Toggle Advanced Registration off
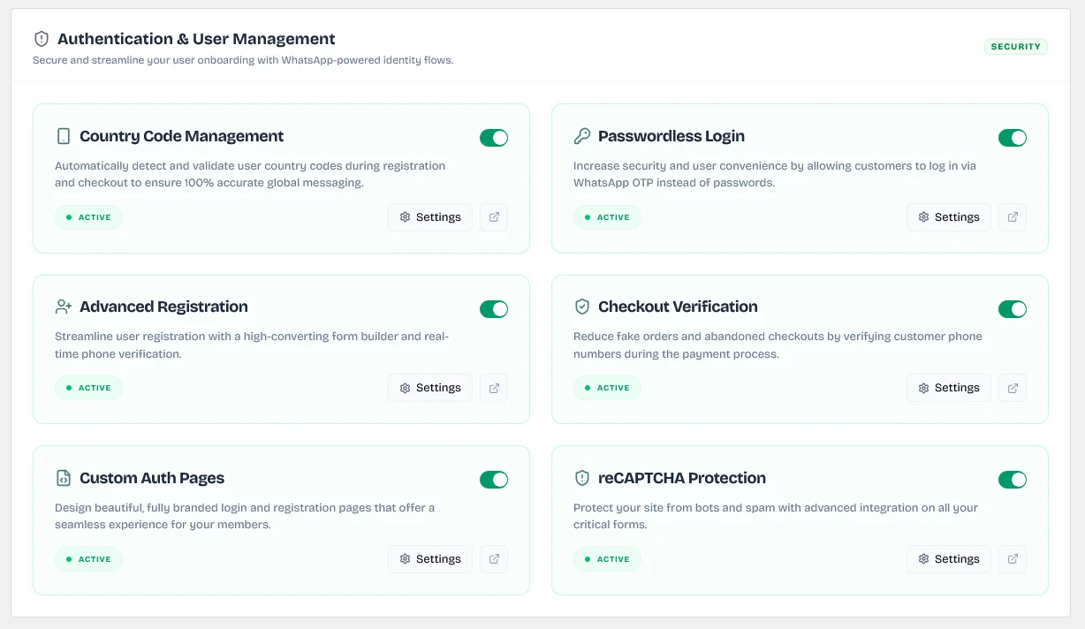Screen dimensions: 1085x629 pos(494,309)
